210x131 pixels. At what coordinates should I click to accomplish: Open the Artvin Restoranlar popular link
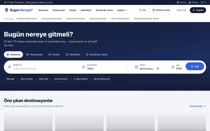click(120, 19)
